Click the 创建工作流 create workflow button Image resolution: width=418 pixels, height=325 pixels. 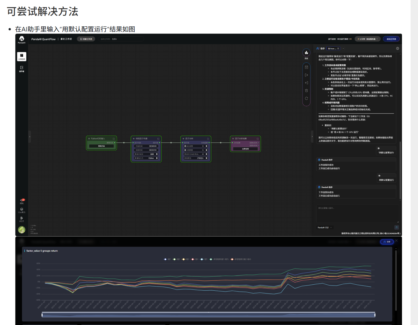[86, 39]
